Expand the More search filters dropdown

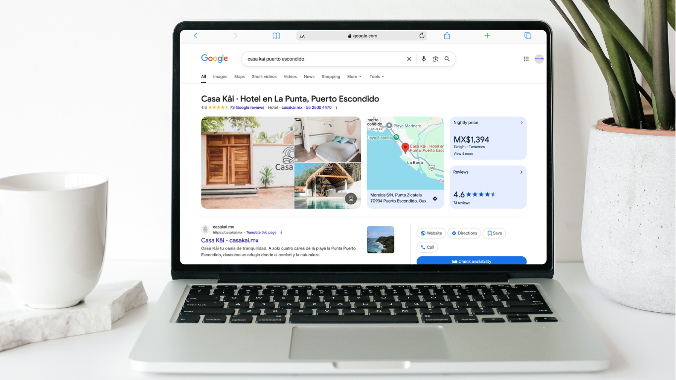[354, 77]
